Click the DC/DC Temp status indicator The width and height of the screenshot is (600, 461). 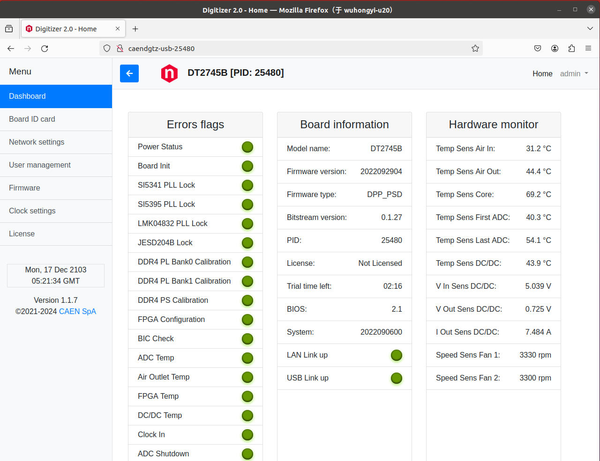pyautogui.click(x=247, y=416)
